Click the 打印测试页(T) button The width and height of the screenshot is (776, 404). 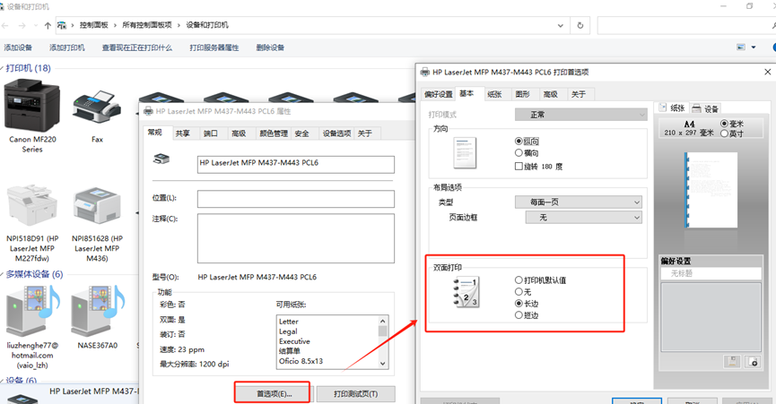(x=356, y=393)
